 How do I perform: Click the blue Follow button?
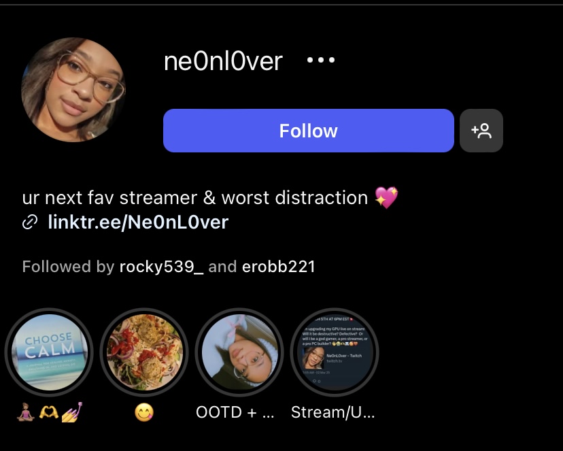(309, 131)
